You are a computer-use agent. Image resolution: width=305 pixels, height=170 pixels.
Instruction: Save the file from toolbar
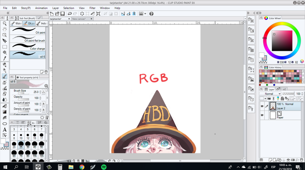pyautogui.click(x=63, y=14)
